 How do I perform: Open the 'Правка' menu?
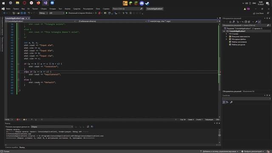16,8
